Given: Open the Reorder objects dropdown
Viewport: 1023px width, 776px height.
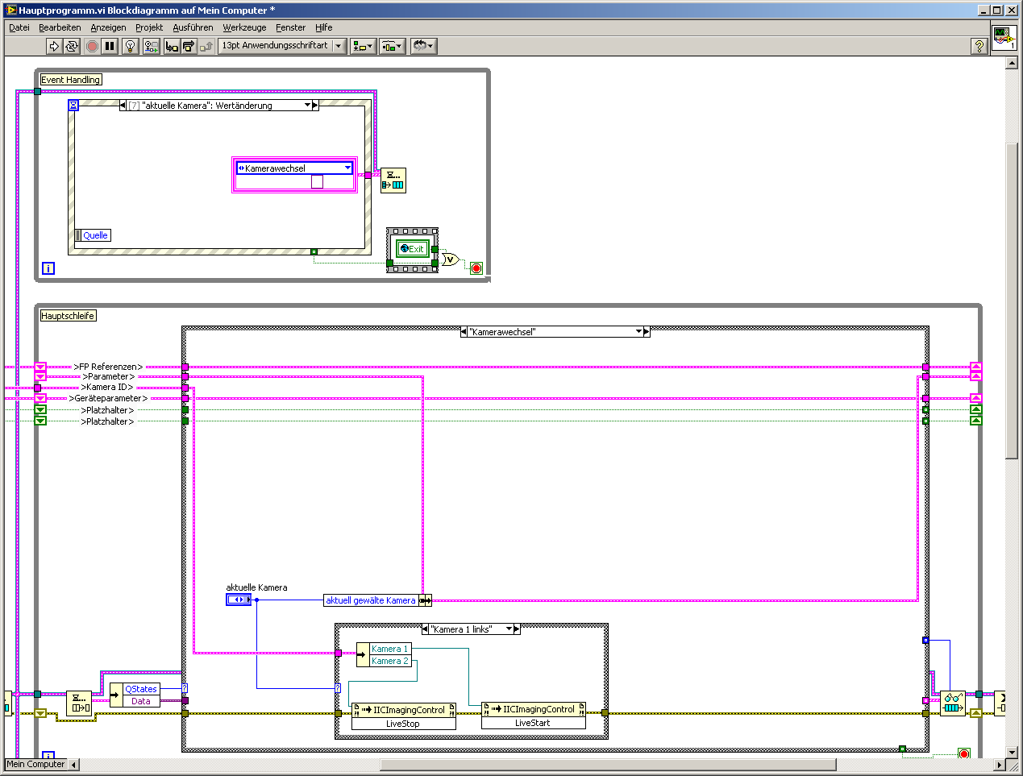Looking at the screenshot, I should (423, 46).
